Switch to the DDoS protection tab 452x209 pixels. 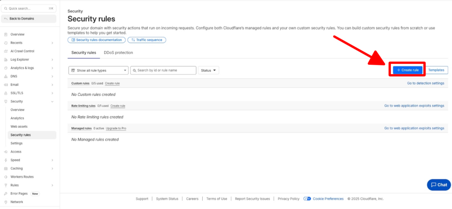click(x=118, y=52)
